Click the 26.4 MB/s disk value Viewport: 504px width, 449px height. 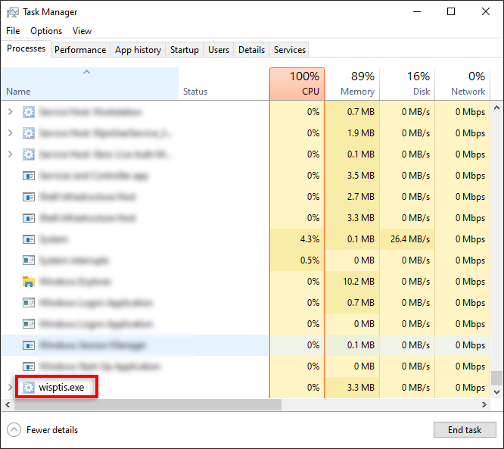pos(410,239)
